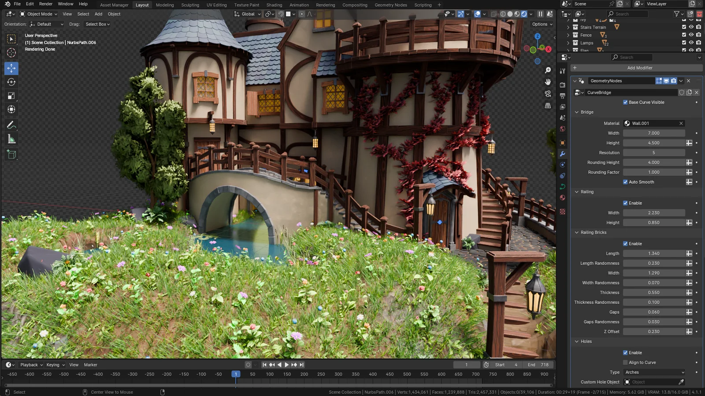Click the Add Modifier button

click(x=639, y=68)
